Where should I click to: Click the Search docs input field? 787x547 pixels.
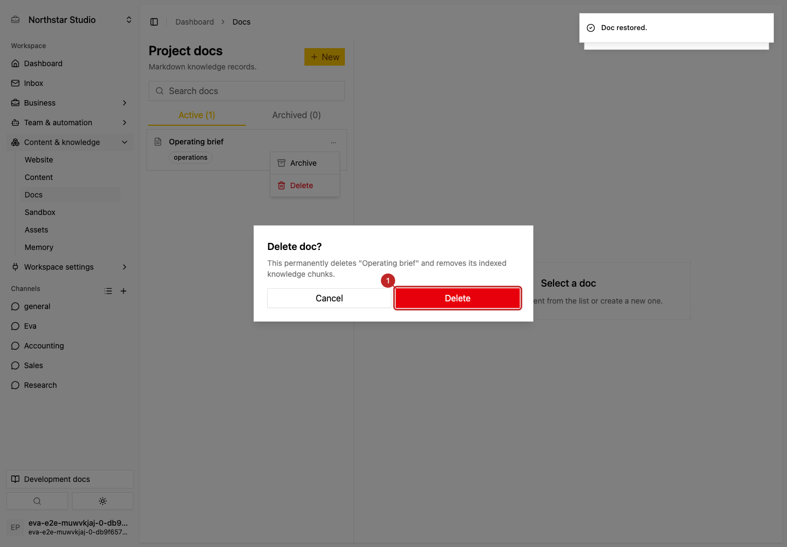pyautogui.click(x=246, y=91)
